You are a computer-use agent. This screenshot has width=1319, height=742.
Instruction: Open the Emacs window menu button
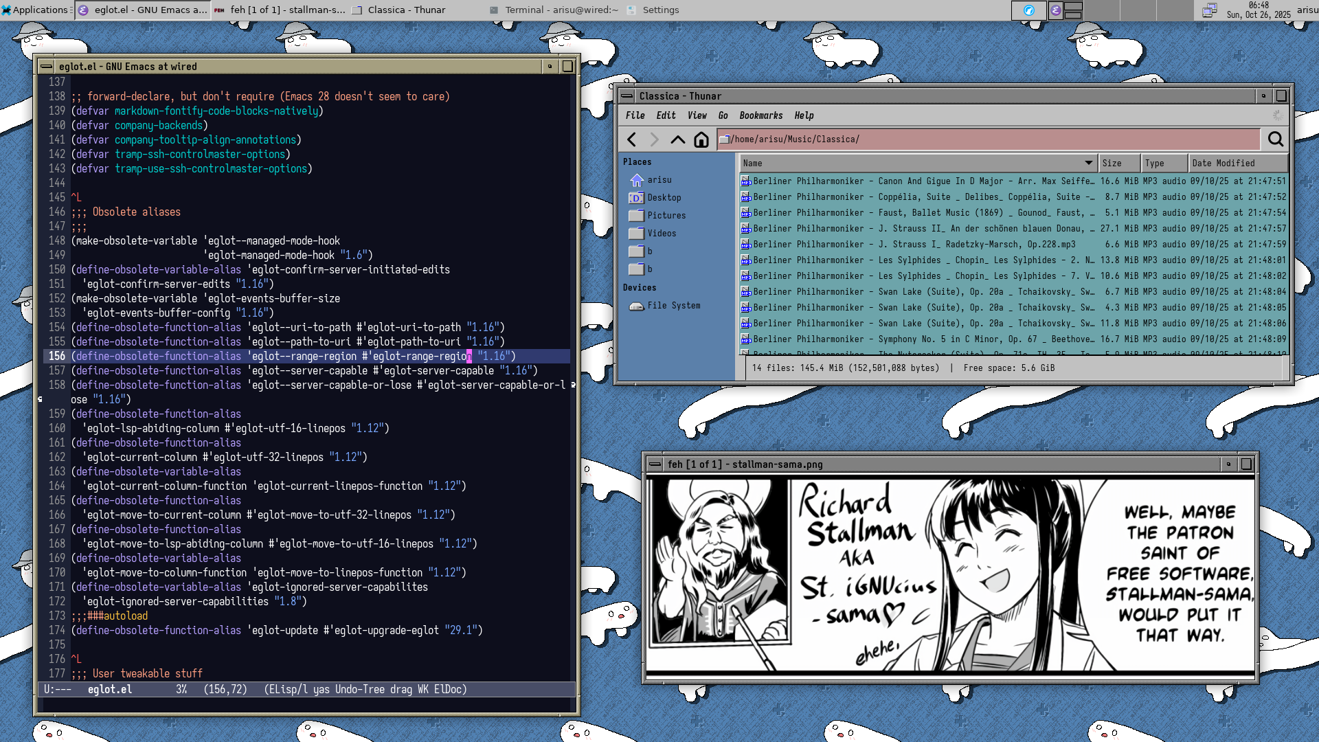[46, 67]
